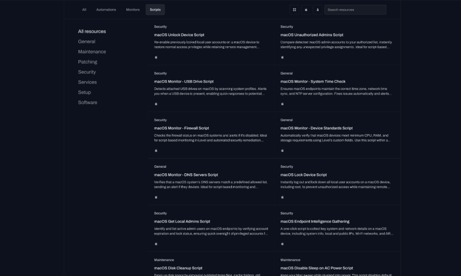This screenshot has height=276, width=461.
Task: Click description starting 'Instantly log out and lock'
Action: point(335,185)
